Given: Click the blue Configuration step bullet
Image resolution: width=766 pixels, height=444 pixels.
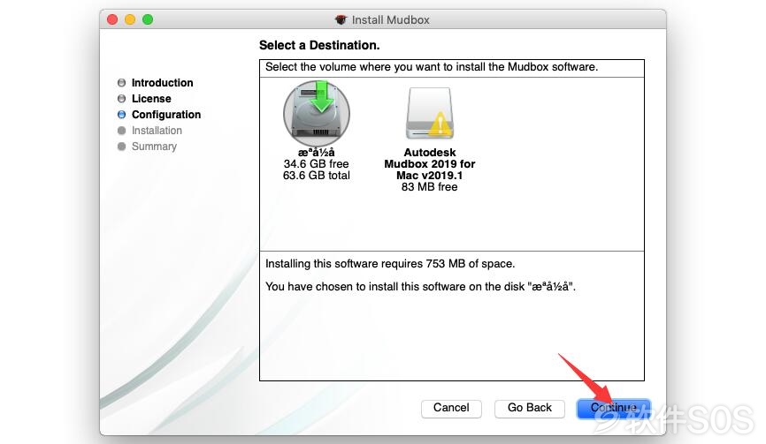Looking at the screenshot, I should pyautogui.click(x=122, y=115).
